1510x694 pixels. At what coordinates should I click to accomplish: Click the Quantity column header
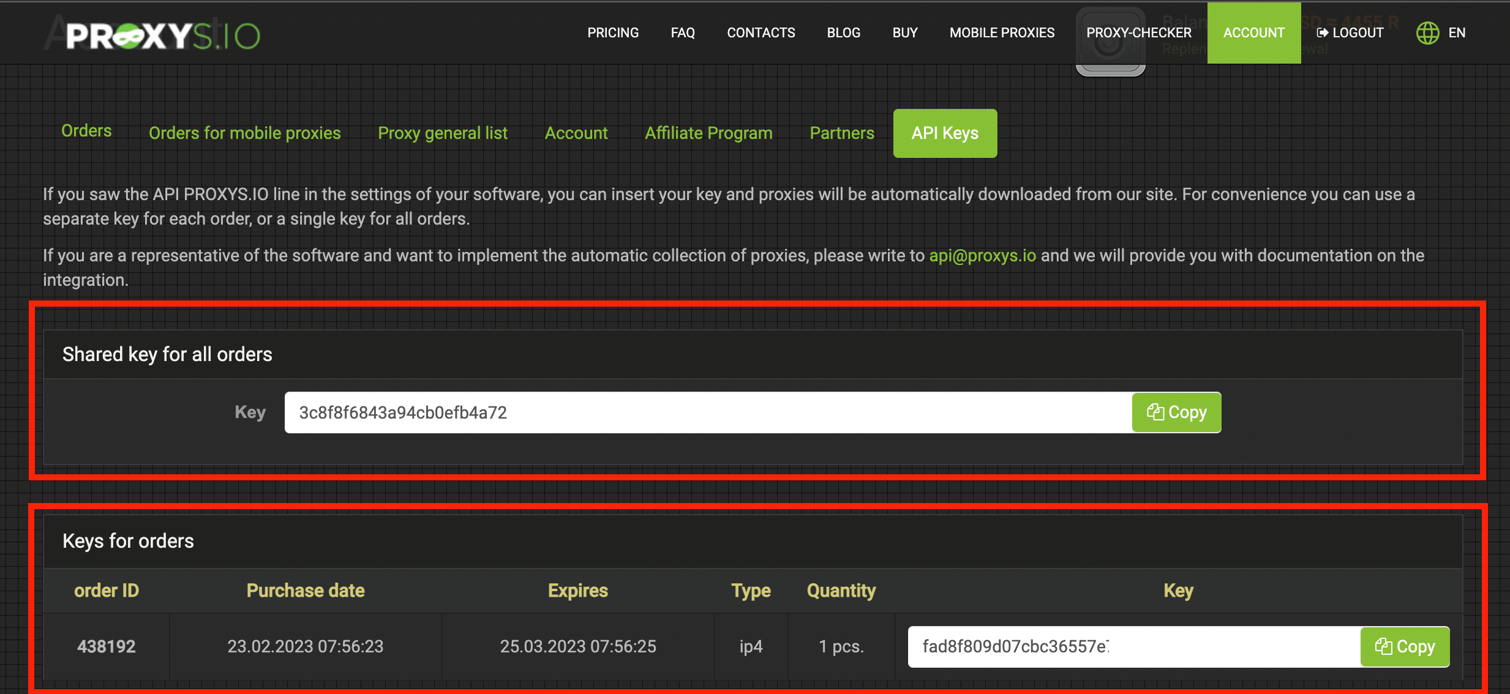pyautogui.click(x=841, y=591)
